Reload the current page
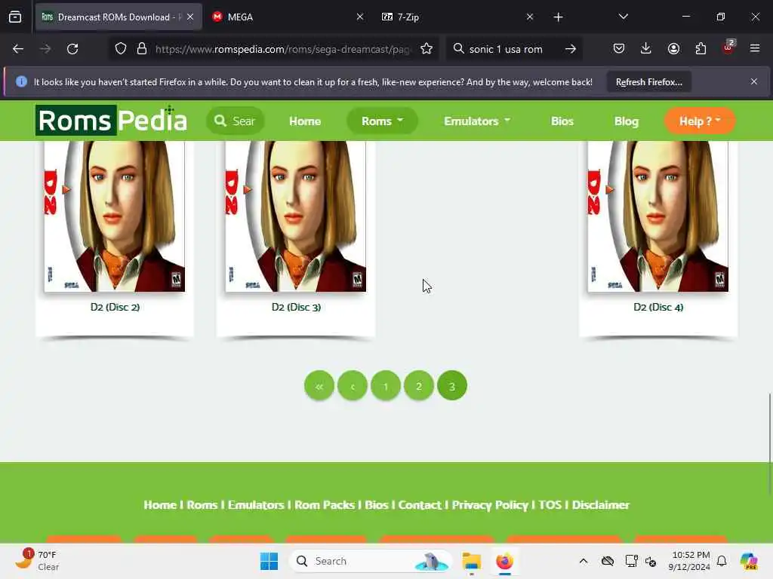The image size is (773, 579). (x=72, y=49)
